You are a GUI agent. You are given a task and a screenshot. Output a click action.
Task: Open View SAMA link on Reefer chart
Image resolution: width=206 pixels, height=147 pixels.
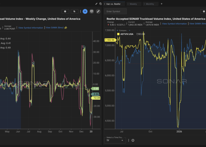197,24
